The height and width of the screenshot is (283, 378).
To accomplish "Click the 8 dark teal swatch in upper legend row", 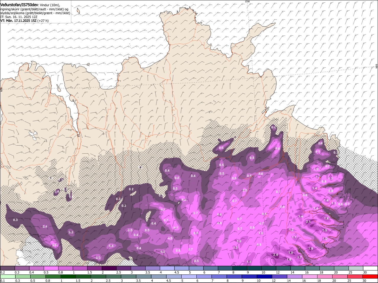I will click(240, 268).
